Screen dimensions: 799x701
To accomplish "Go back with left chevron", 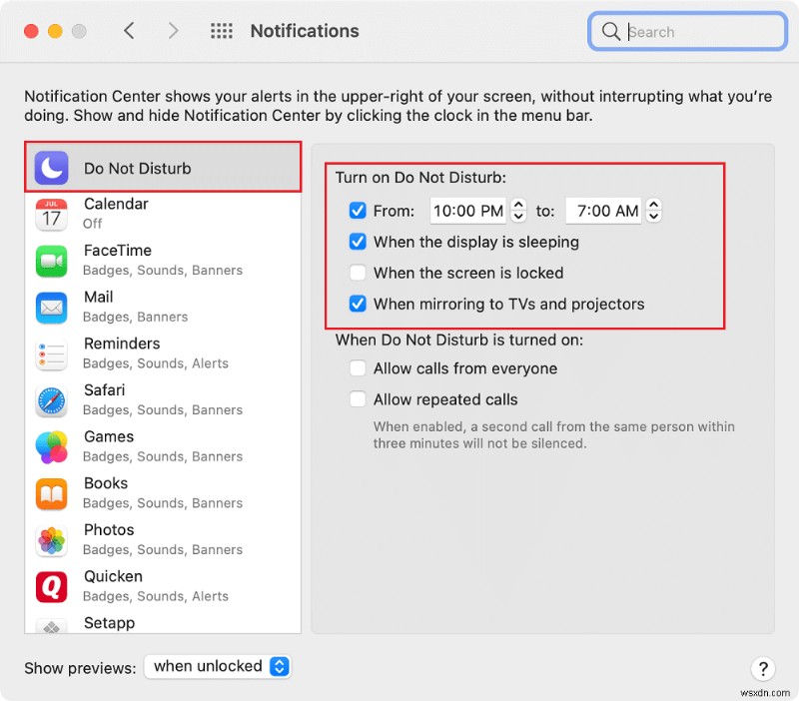I will click(x=130, y=31).
